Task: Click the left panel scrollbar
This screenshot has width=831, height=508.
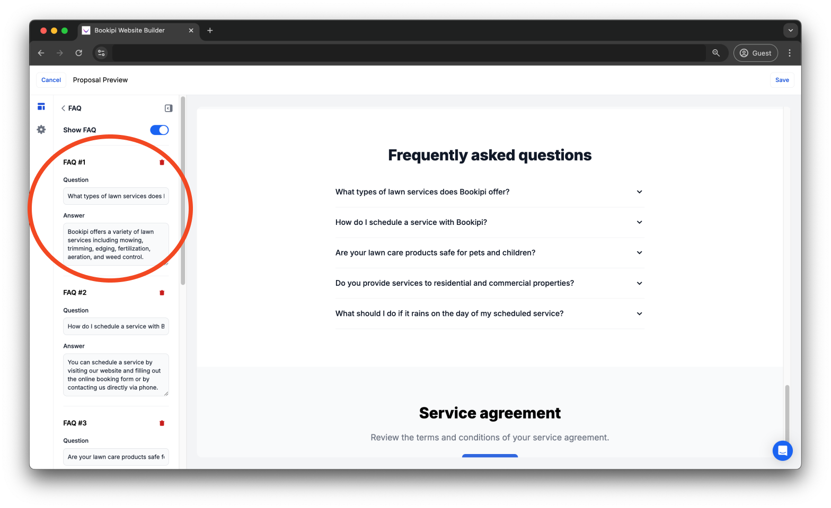Action: tap(183, 190)
